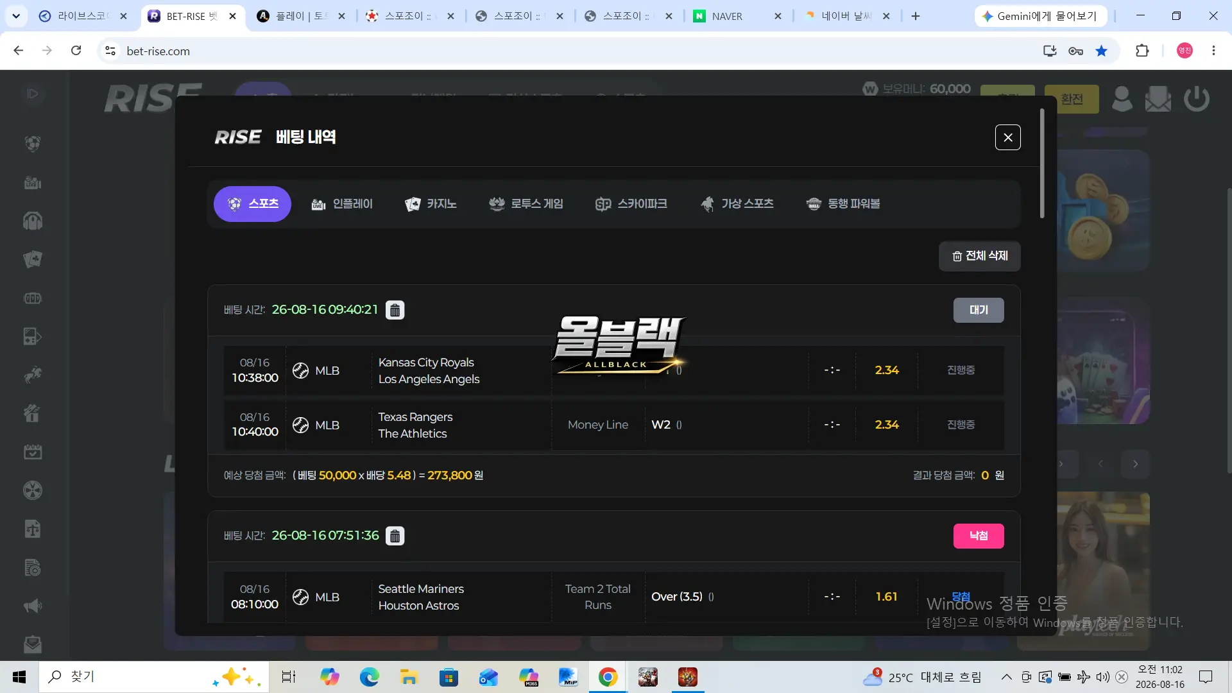The width and height of the screenshot is (1232, 693).
Task: Open the saved passwords key icon
Action: (1075, 51)
